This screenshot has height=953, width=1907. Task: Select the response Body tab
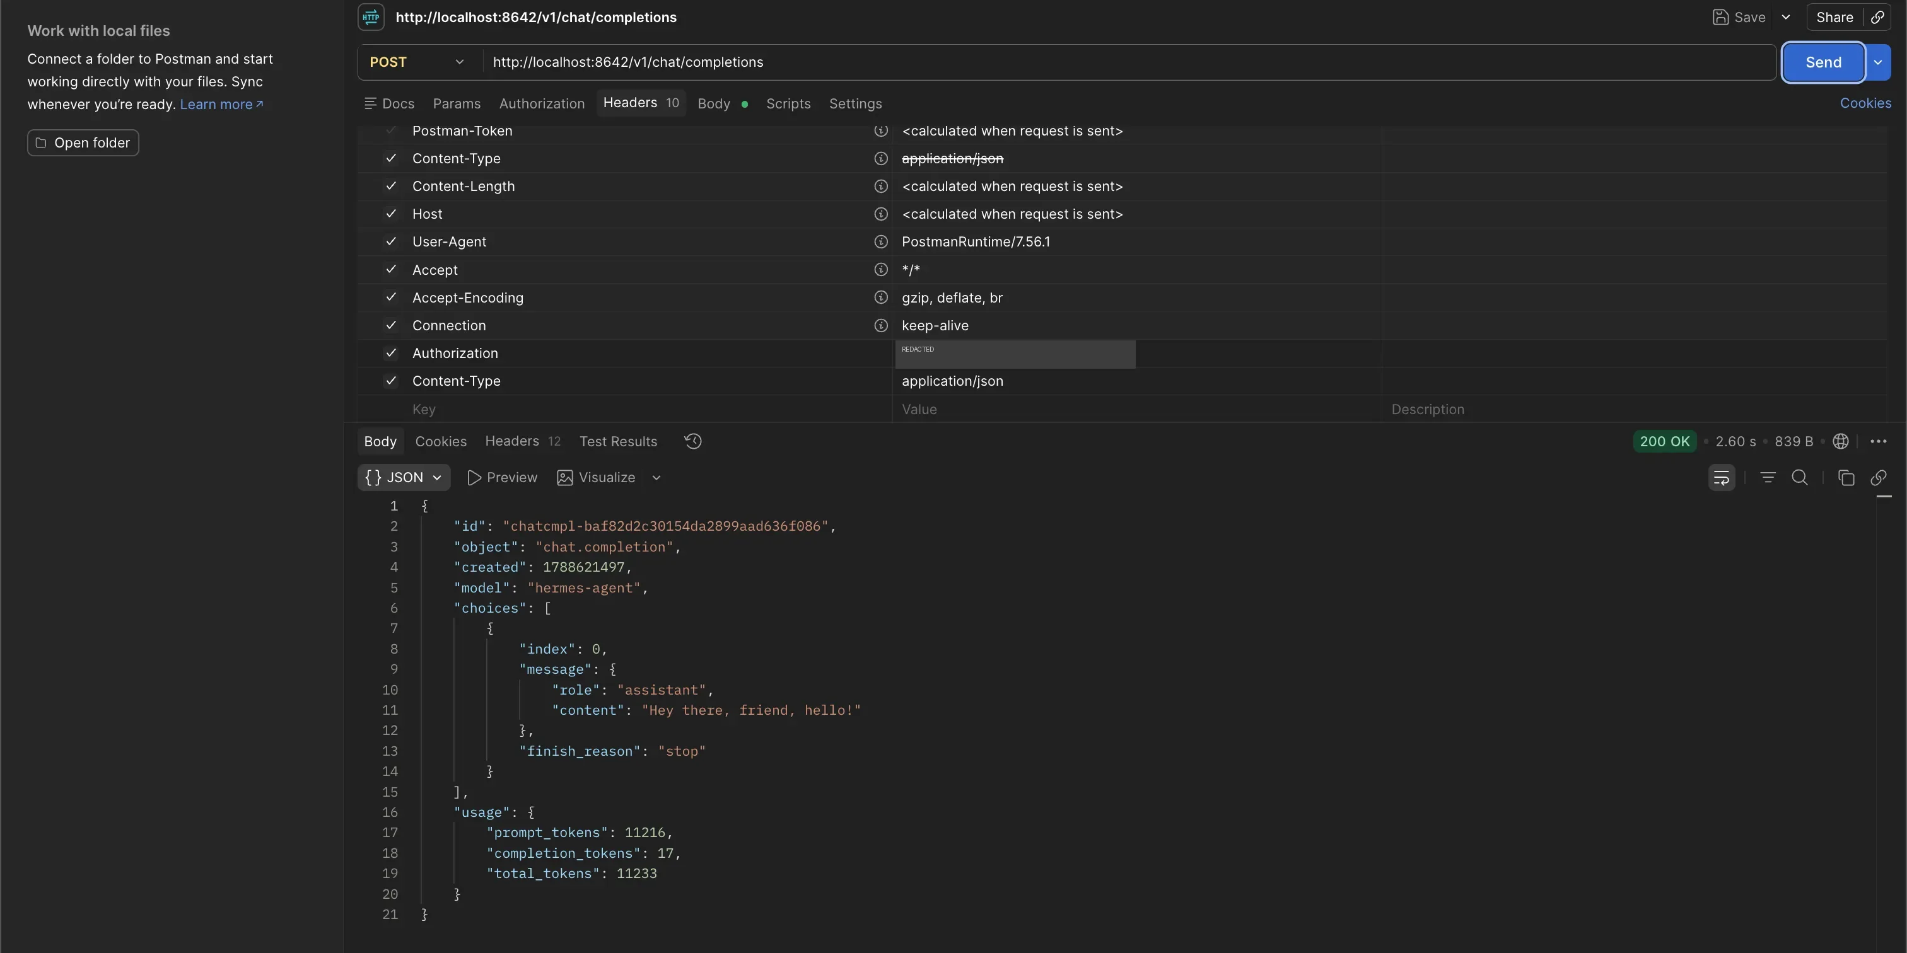click(380, 442)
